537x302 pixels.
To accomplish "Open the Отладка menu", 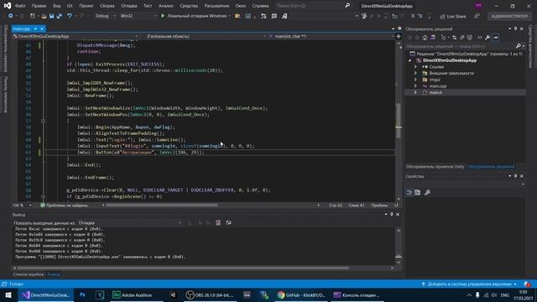I will coord(128,6).
